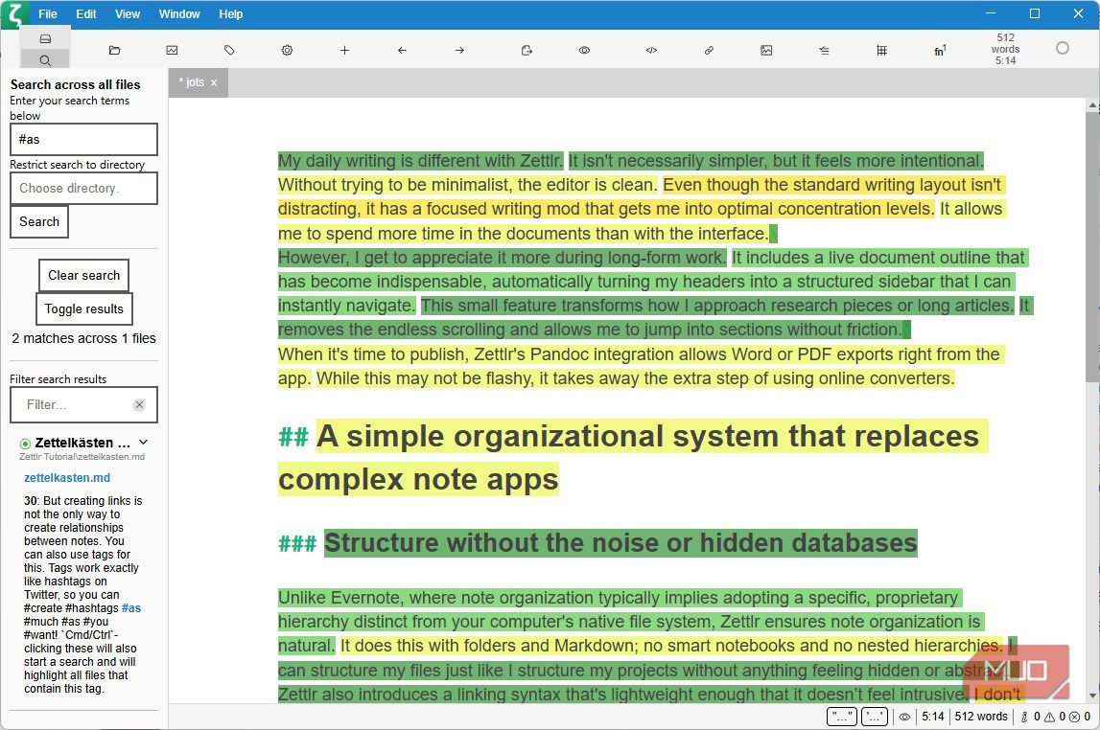Open zettelkasten.md link in results
1100x730 pixels.
tap(66, 478)
